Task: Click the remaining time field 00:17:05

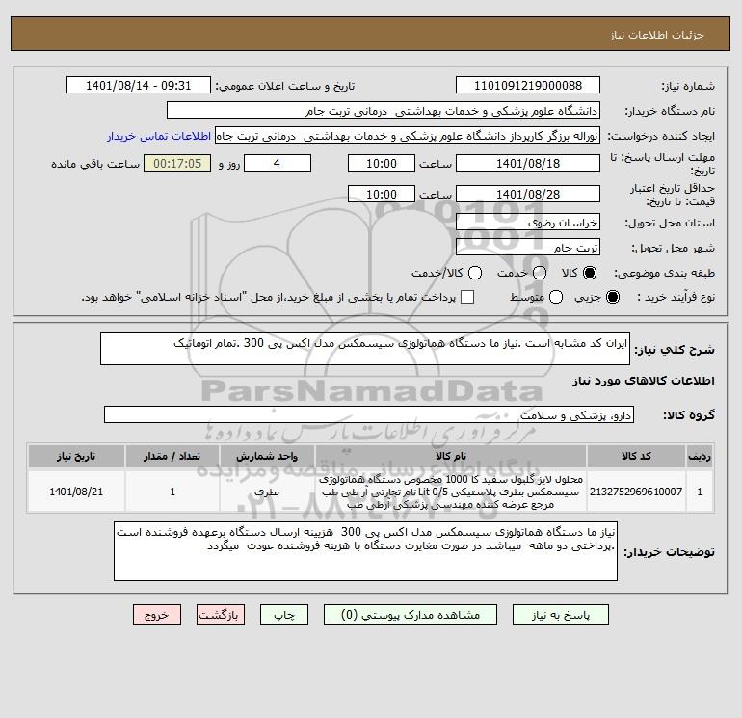Action: pyautogui.click(x=177, y=163)
